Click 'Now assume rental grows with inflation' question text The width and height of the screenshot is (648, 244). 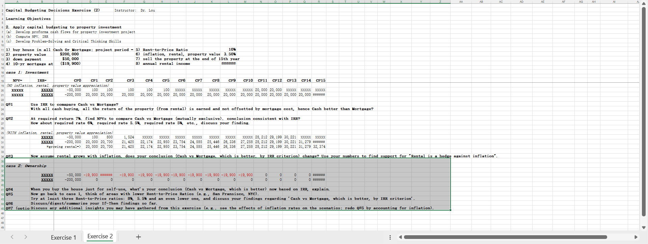(x=264, y=156)
